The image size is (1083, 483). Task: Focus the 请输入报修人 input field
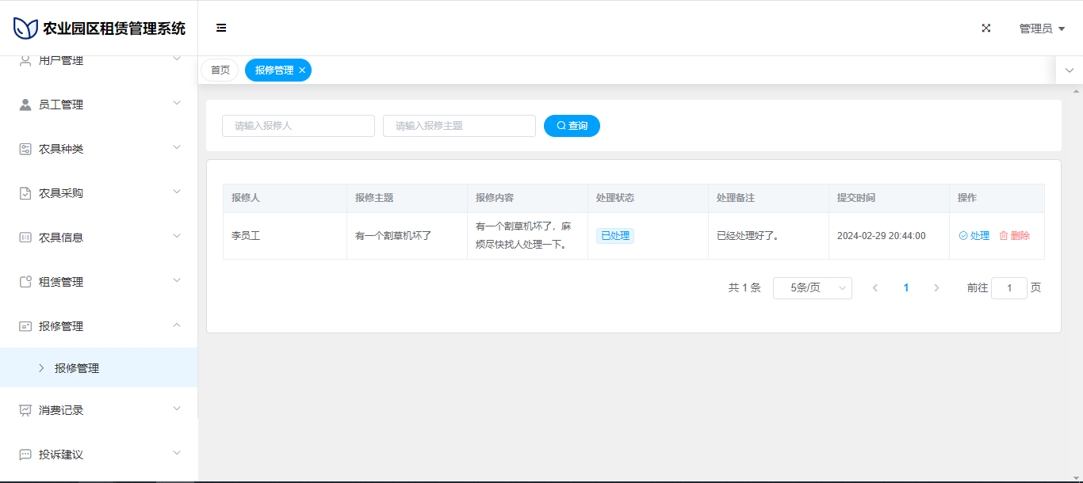[x=298, y=126]
